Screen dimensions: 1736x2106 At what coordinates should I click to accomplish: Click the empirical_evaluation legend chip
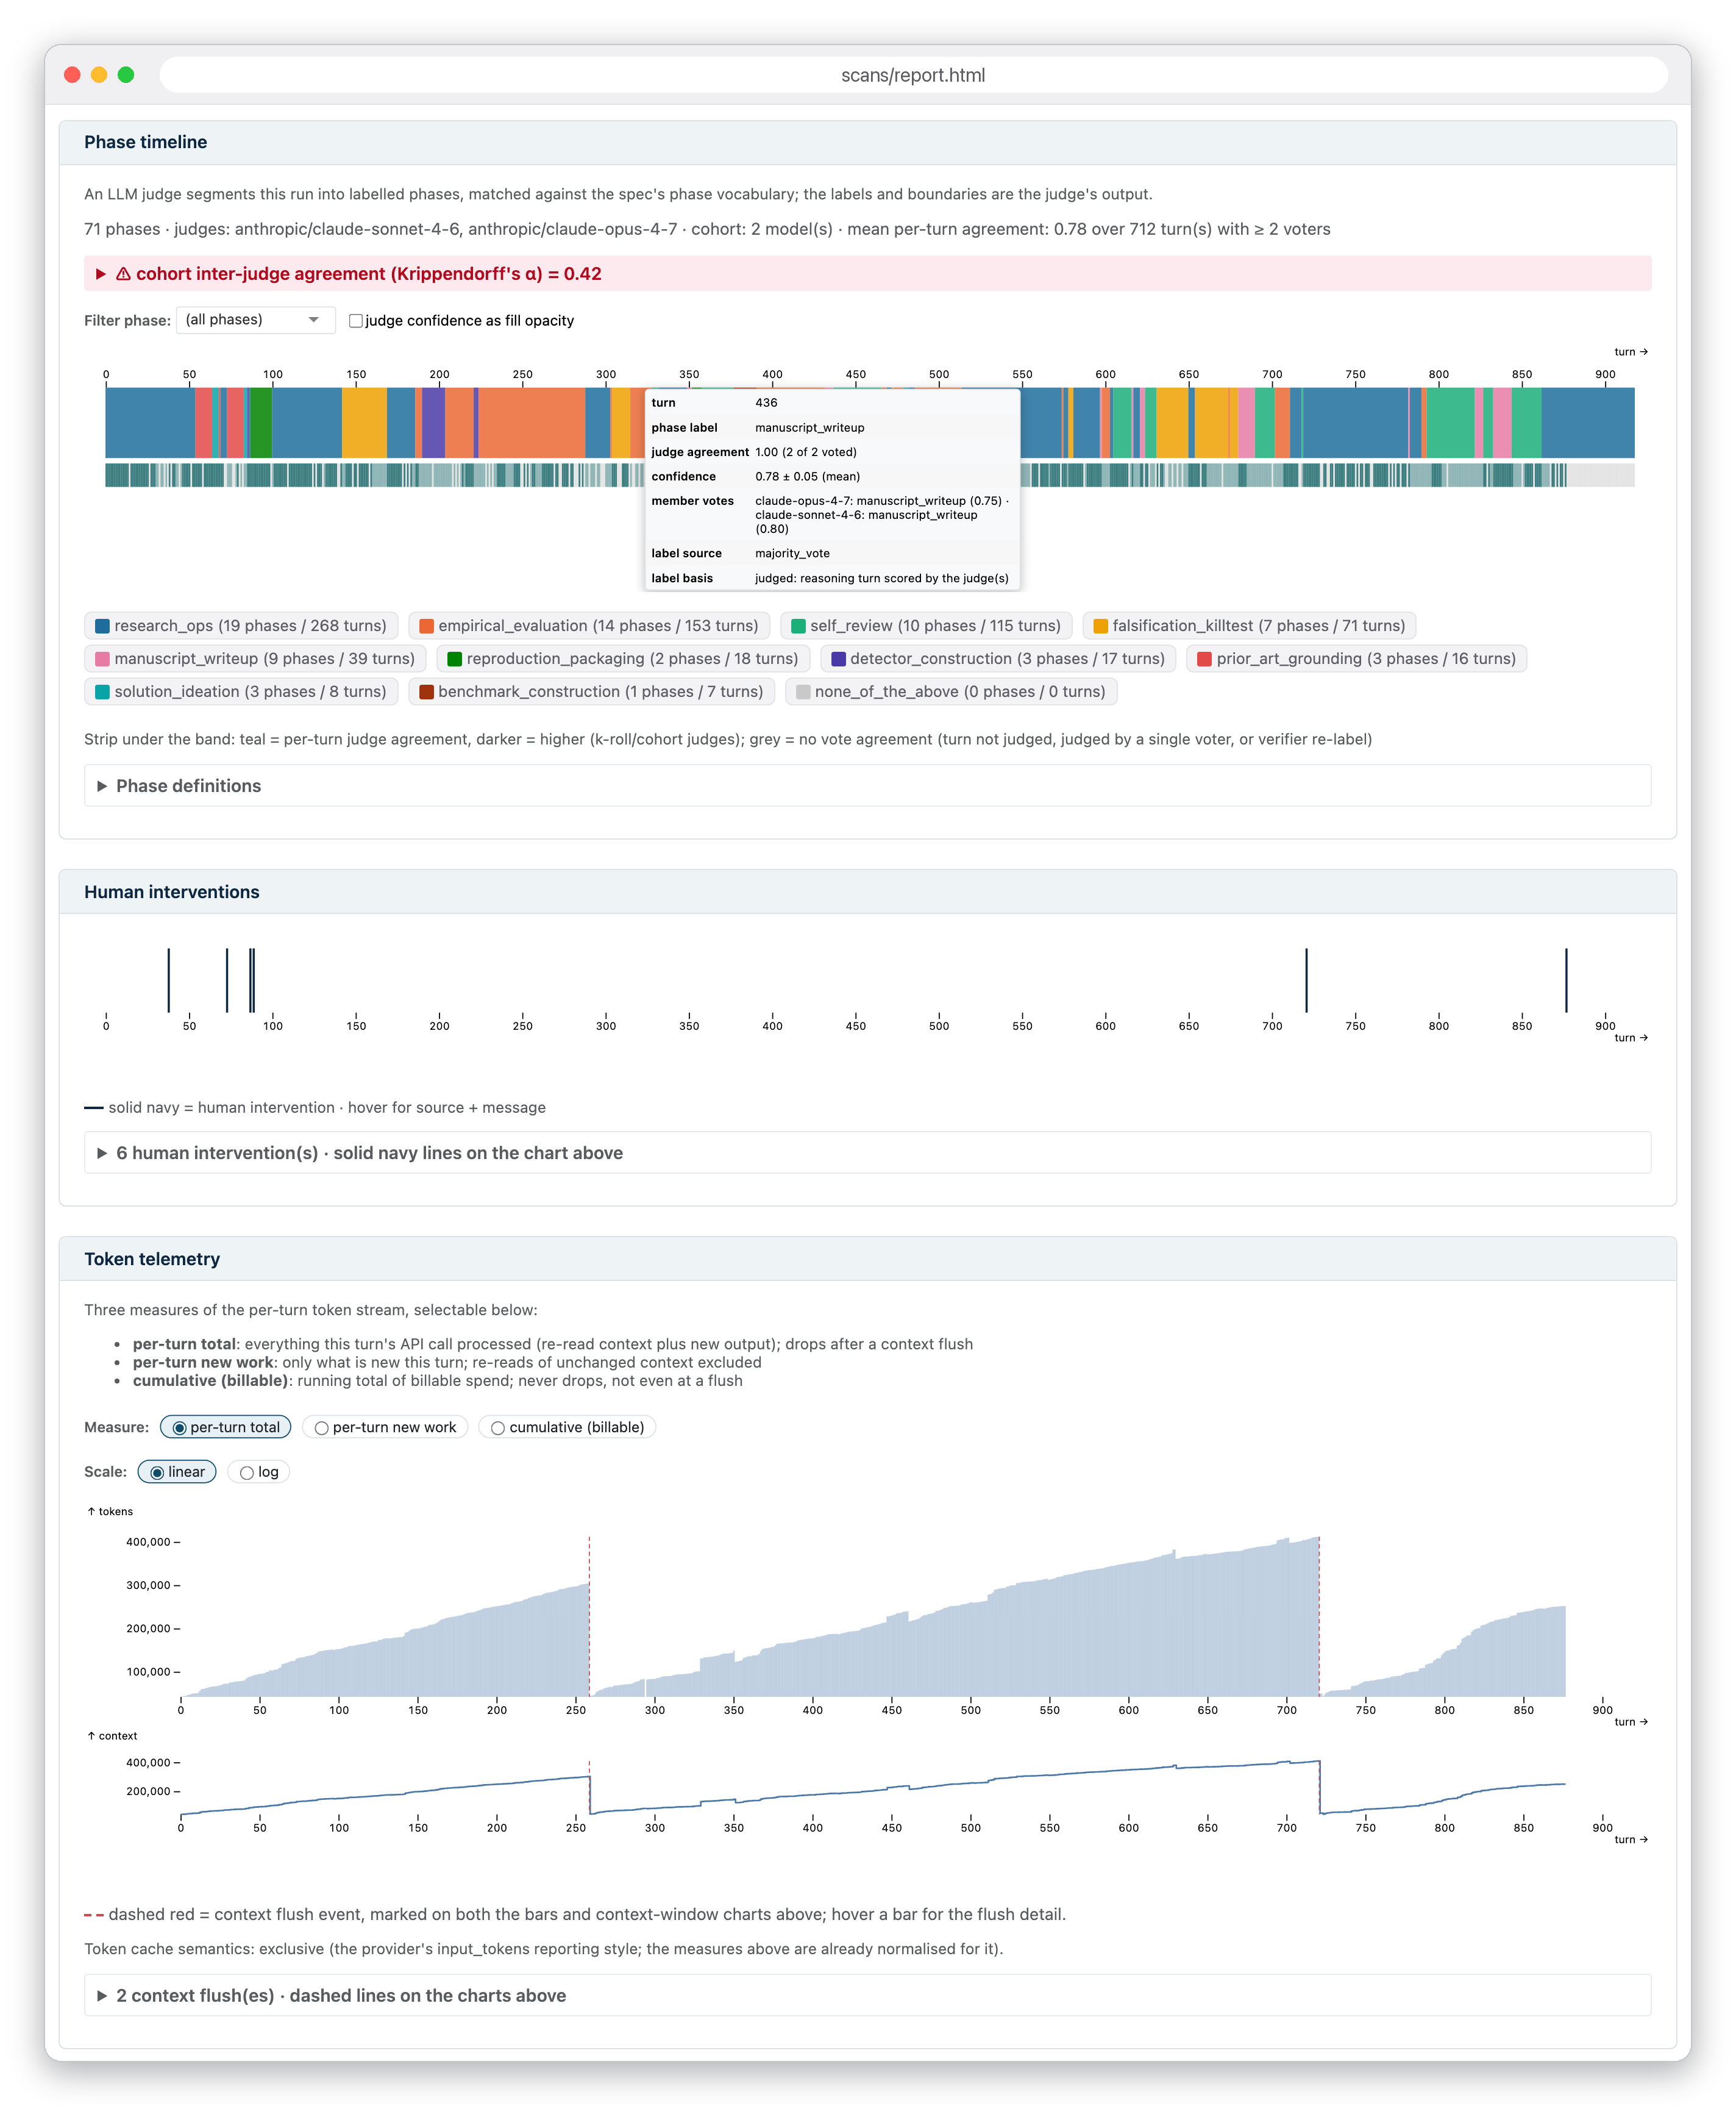click(x=589, y=626)
